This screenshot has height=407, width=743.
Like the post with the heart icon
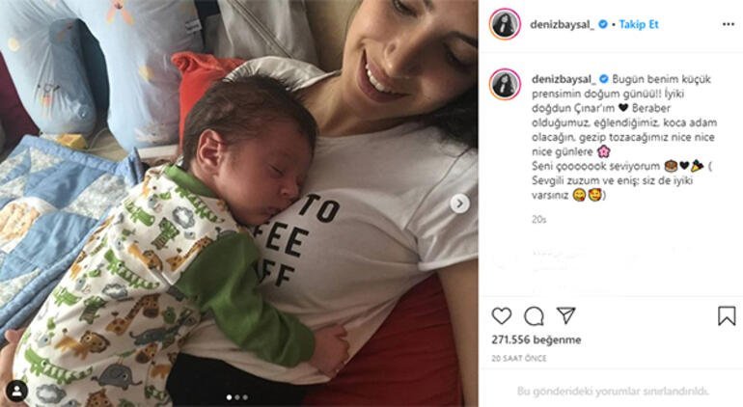tap(502, 316)
